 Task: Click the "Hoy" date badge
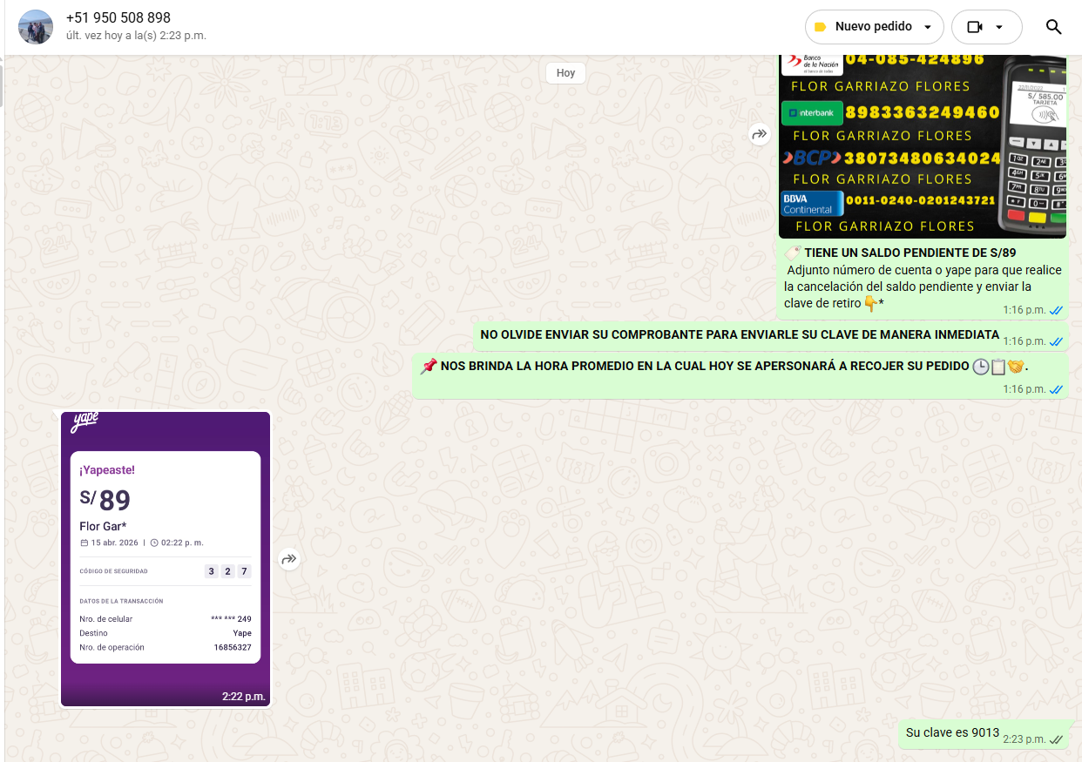click(565, 73)
